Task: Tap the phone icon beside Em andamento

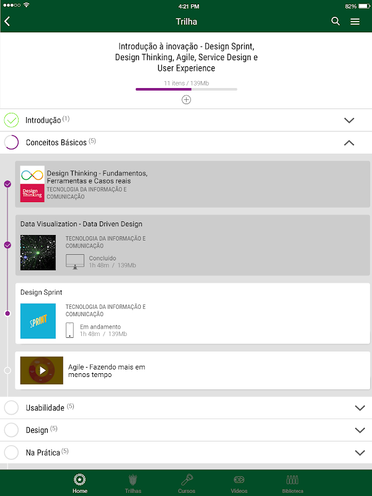Action: click(70, 330)
